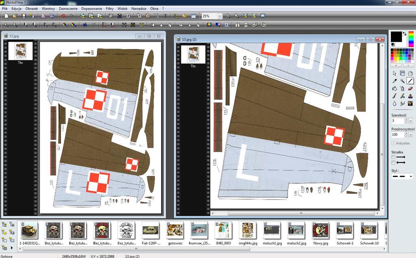Click the Fiat-126P thumbnail in explorer
This screenshot has height=258, width=416.
coord(151,231)
